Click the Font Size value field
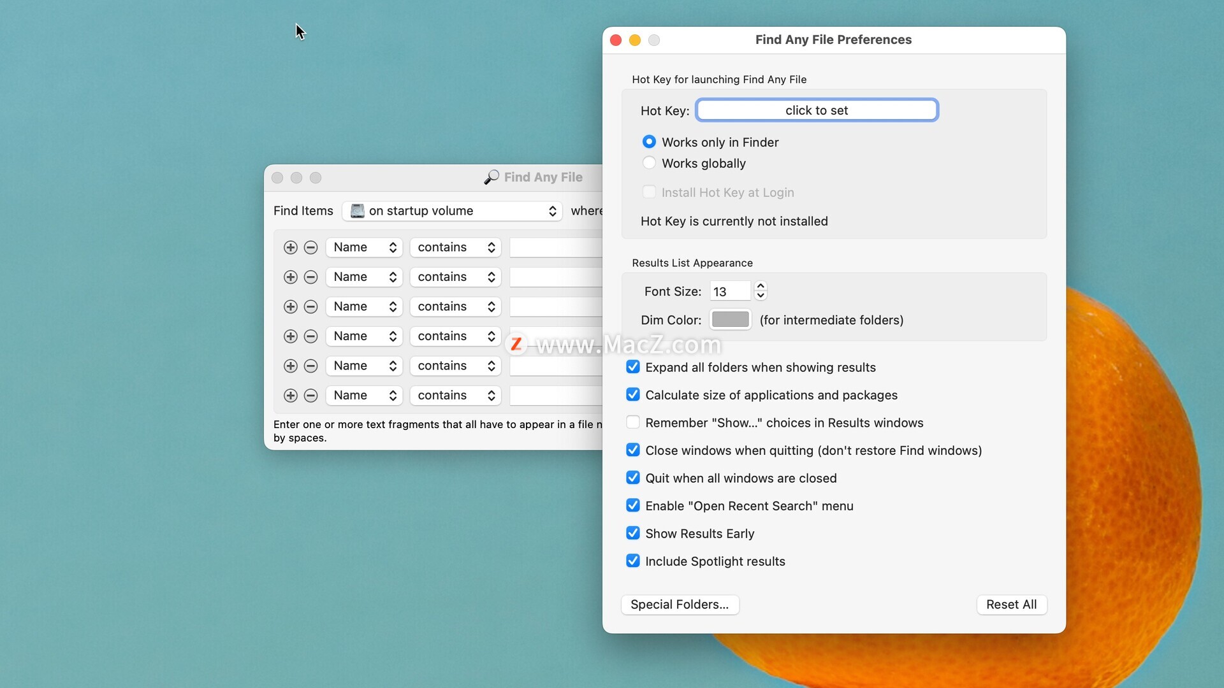Image resolution: width=1224 pixels, height=688 pixels. click(x=730, y=291)
